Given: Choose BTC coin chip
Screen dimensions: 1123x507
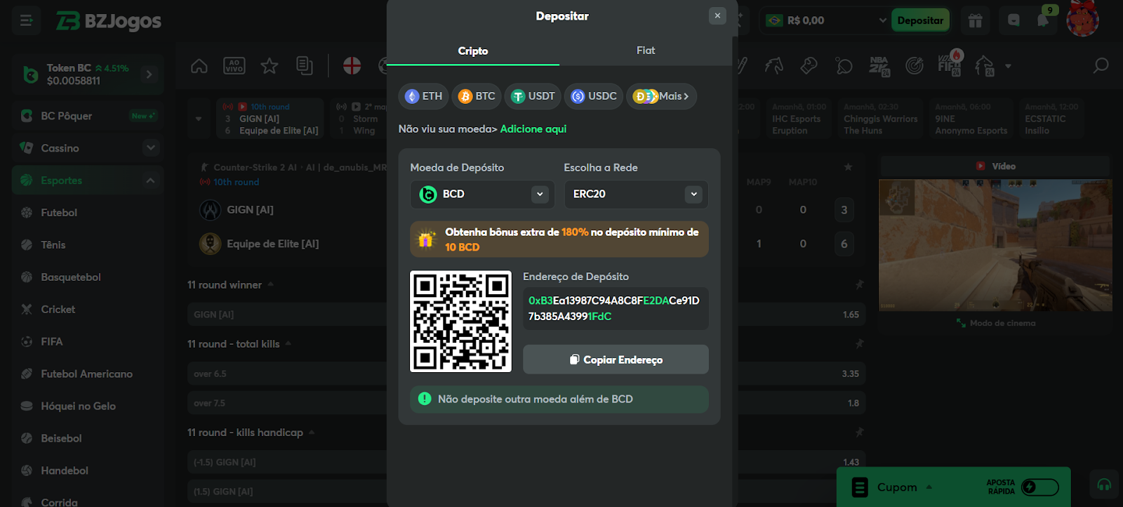Looking at the screenshot, I should tap(477, 96).
